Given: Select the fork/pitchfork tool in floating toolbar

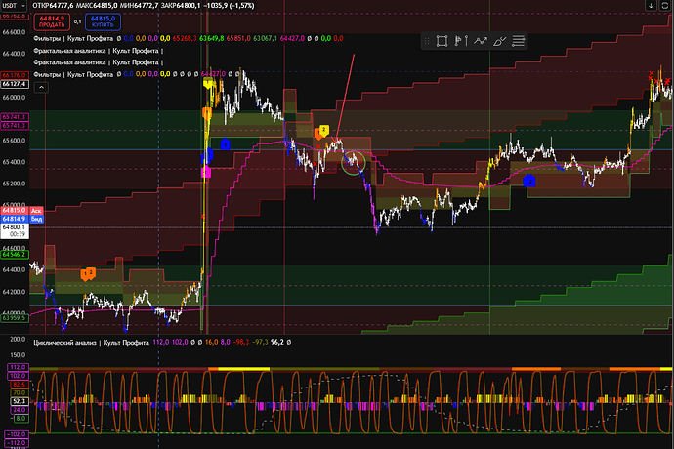Looking at the screenshot, I should pos(461,41).
